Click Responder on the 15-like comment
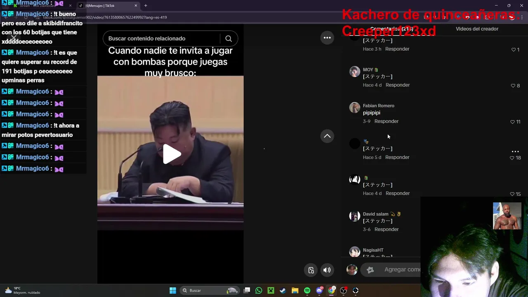The image size is (528, 297). pos(398,193)
